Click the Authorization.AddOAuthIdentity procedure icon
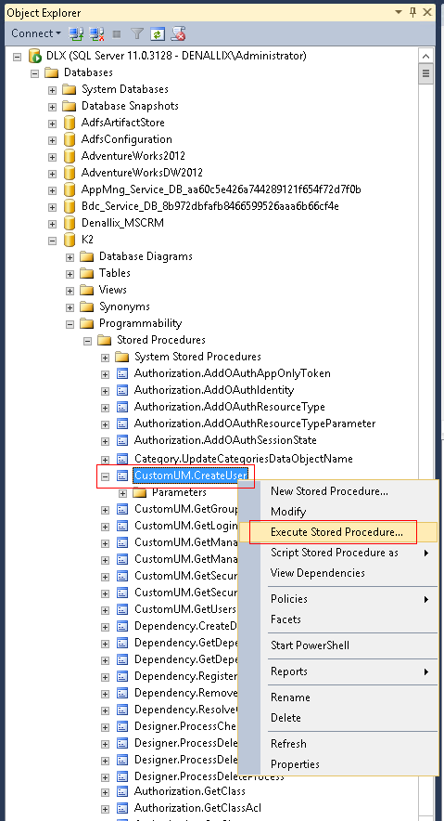Screen dimensions: 444x821 click(x=122, y=390)
